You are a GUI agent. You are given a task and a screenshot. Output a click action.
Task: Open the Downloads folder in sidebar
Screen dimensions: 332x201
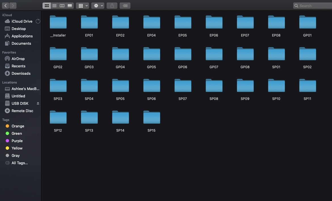(x=21, y=73)
